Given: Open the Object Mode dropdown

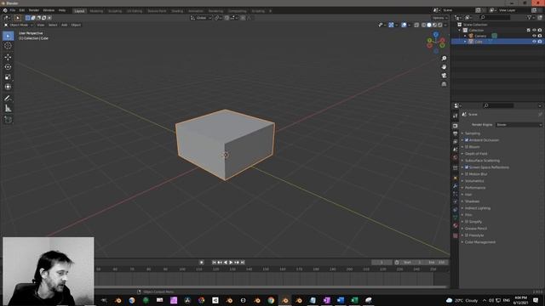Looking at the screenshot, I should (19, 25).
